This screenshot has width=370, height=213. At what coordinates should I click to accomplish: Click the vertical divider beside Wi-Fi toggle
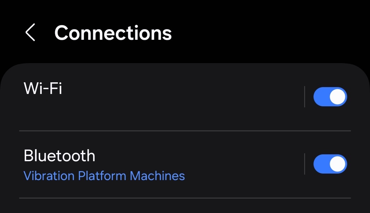[305, 97]
